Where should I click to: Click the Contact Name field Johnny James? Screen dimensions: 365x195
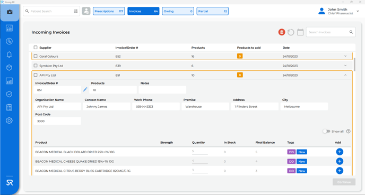pos(107,106)
